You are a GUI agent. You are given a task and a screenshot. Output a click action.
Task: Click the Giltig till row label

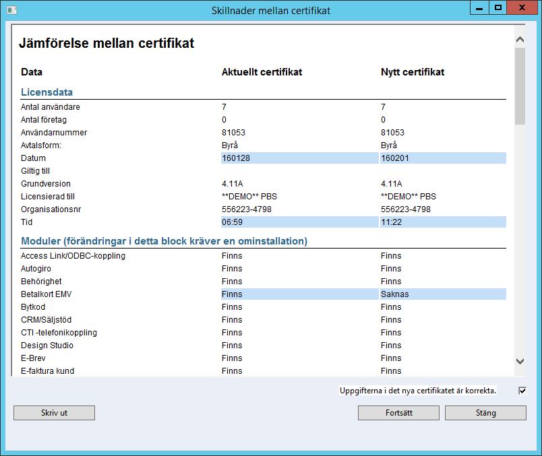[x=35, y=171]
